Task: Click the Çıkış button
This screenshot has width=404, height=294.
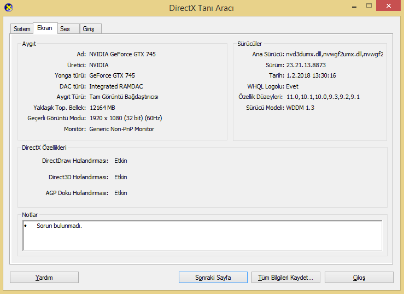Action: [359, 278]
